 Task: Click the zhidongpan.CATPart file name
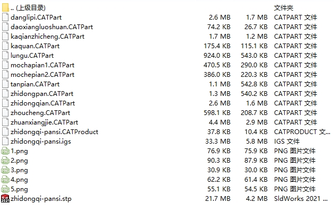click(42, 94)
